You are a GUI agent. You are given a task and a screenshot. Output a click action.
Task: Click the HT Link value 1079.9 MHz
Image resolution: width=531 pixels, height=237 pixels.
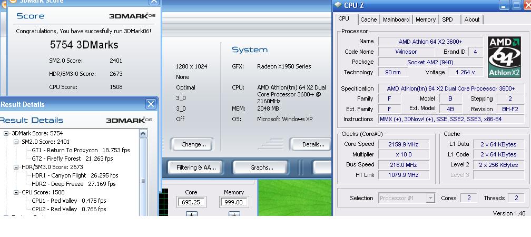[404, 175]
